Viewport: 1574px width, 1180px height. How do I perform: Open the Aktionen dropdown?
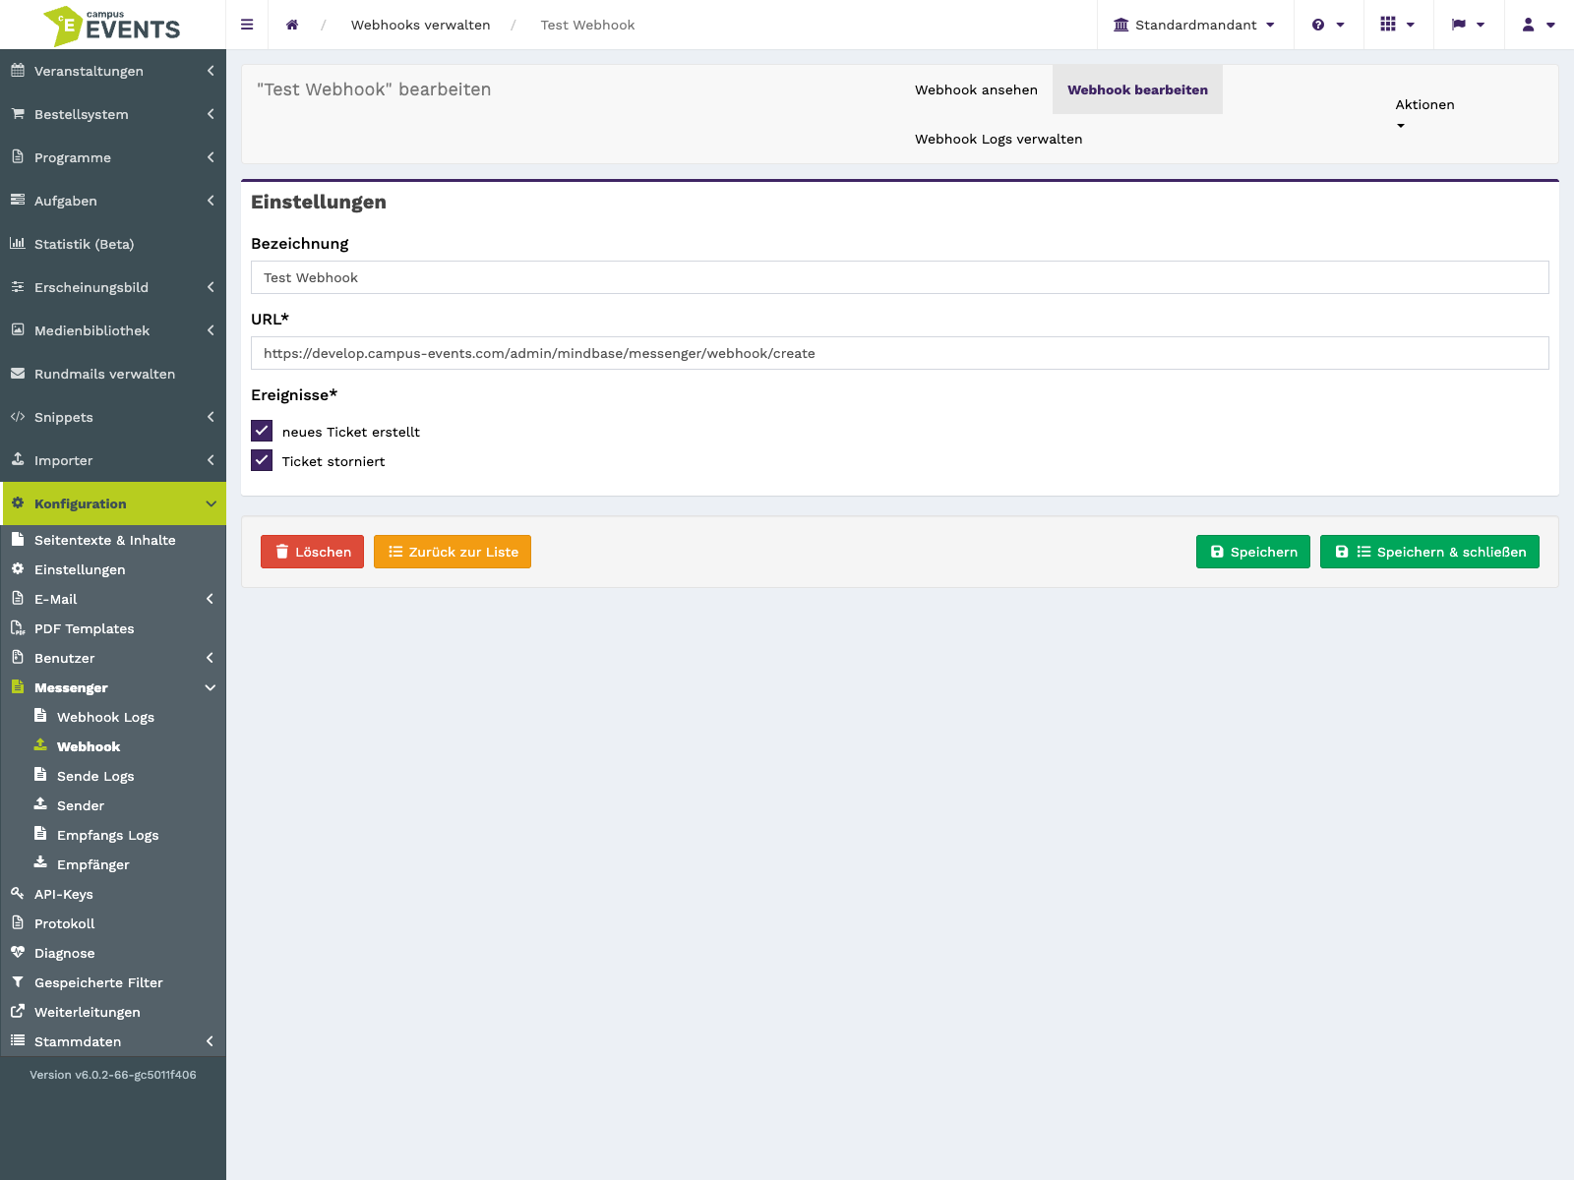1424,114
